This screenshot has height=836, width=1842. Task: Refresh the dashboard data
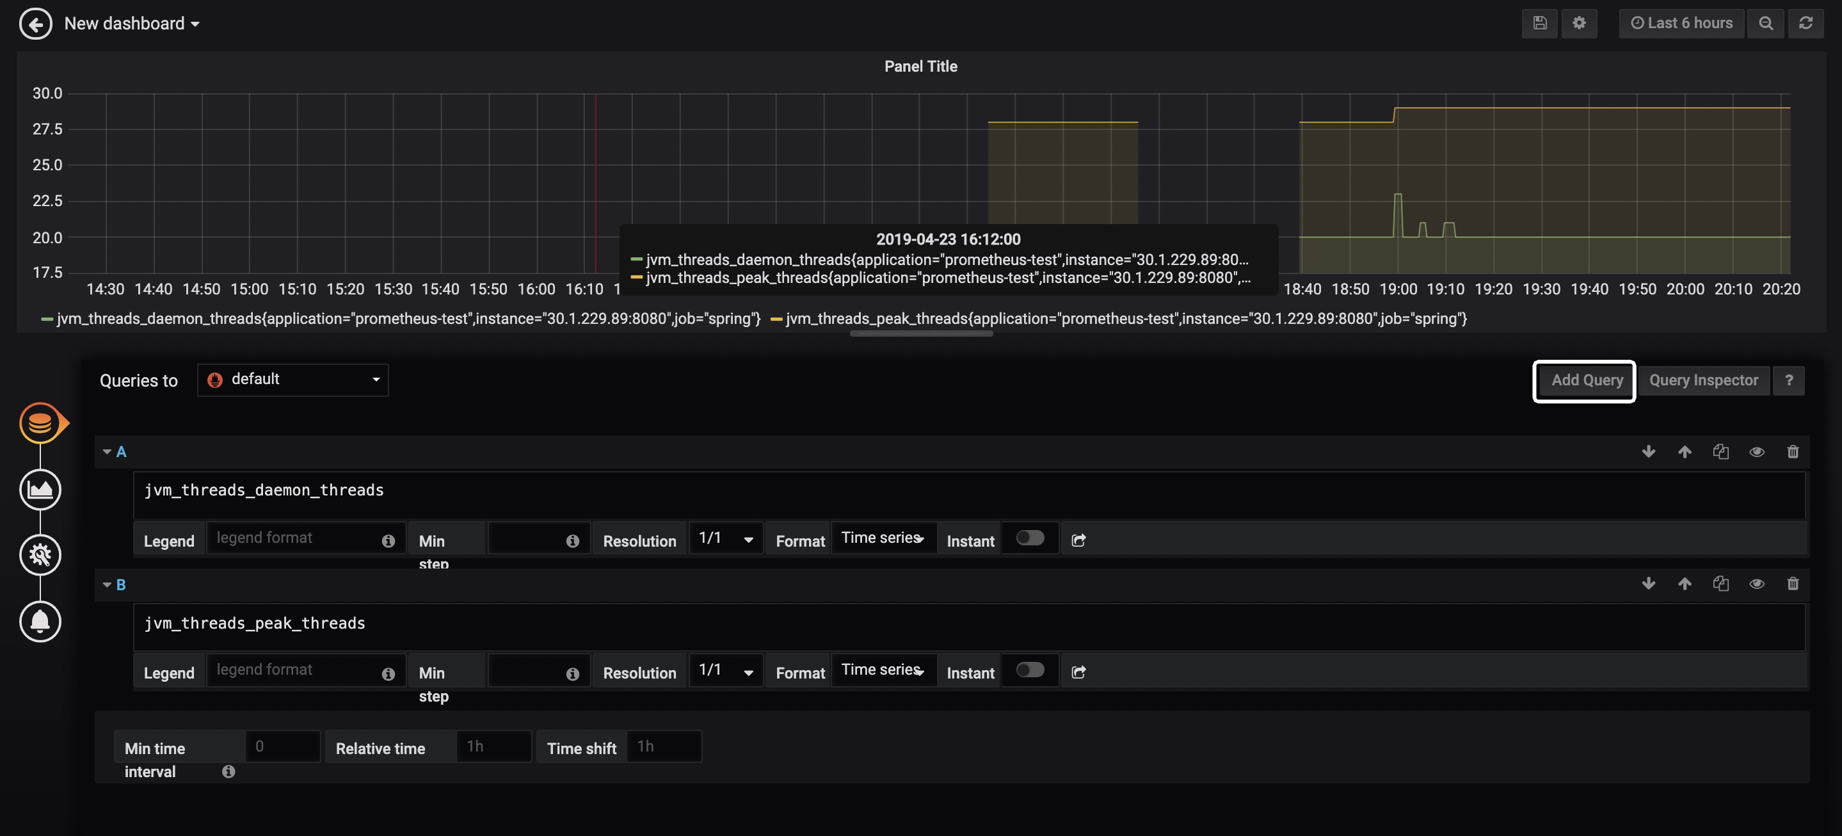tap(1807, 23)
